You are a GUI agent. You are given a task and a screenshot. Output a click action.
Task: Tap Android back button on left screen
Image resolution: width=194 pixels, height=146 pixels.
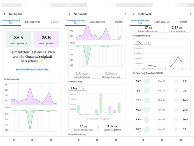(x=14, y=140)
